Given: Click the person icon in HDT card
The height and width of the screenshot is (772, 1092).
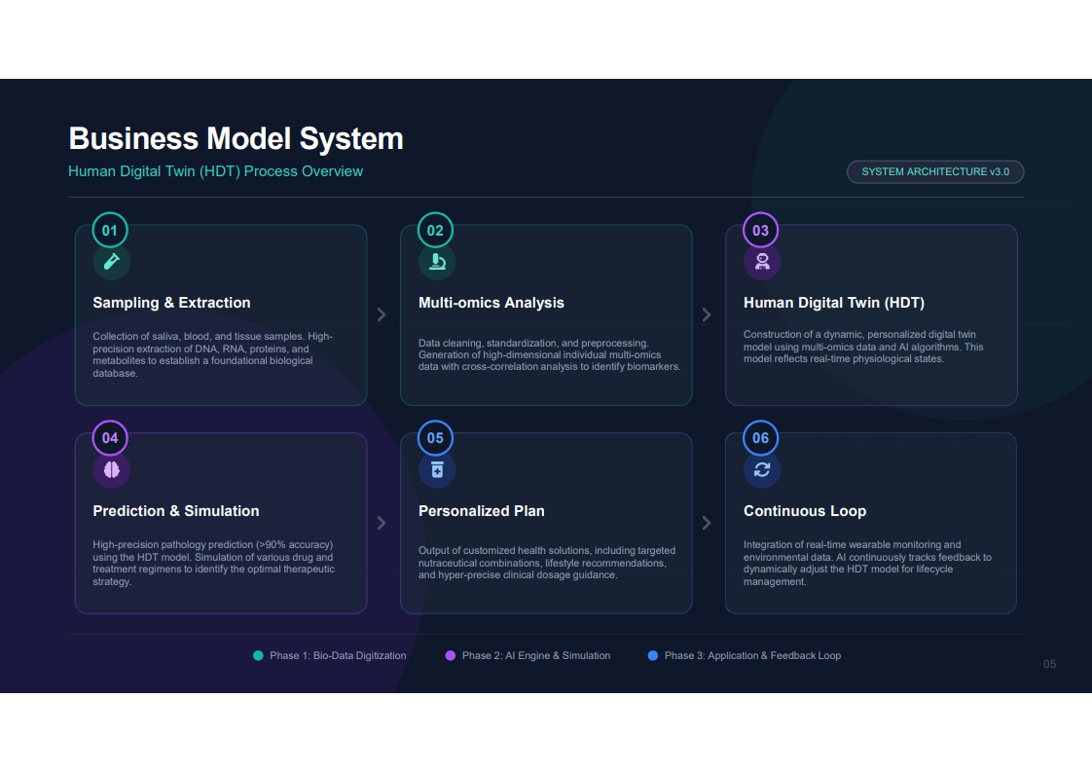Looking at the screenshot, I should pyautogui.click(x=763, y=261).
